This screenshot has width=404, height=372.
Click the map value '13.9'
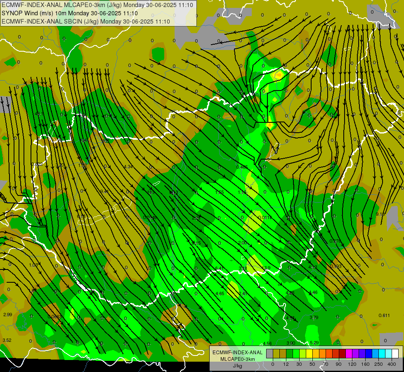pos(266,268)
